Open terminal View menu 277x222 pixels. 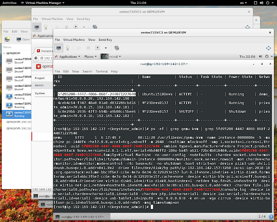[x=75, y=72]
